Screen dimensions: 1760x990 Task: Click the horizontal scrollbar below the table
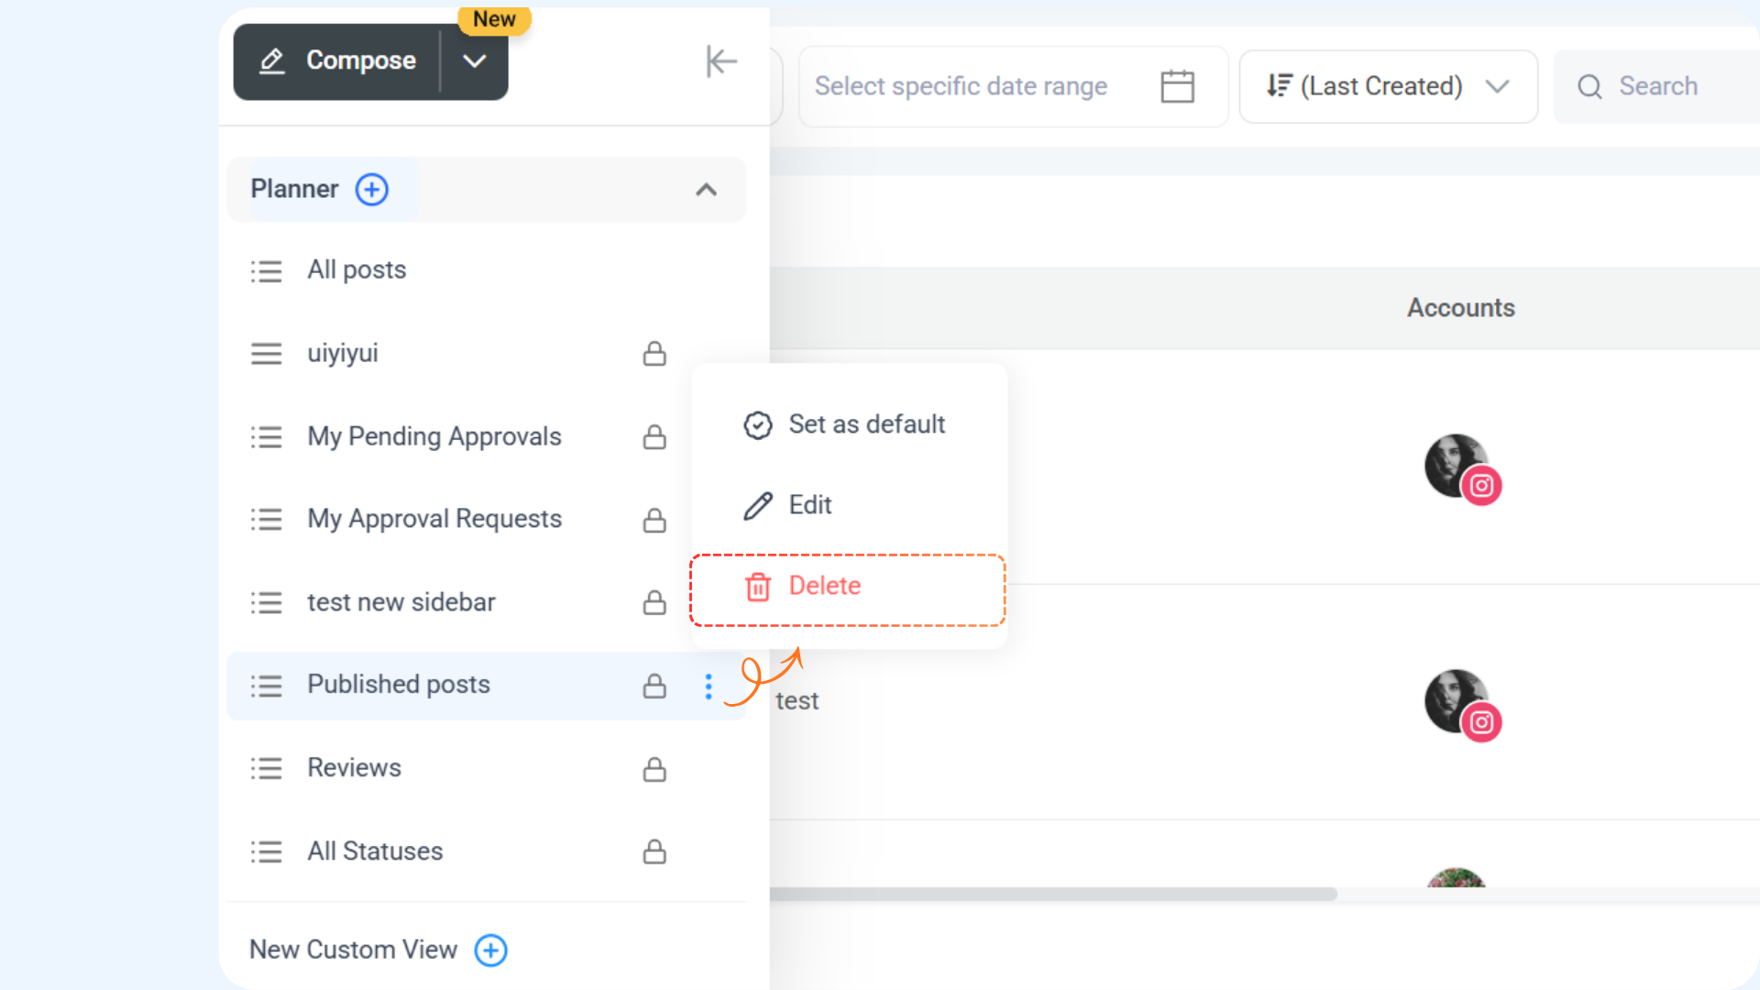pos(1052,893)
